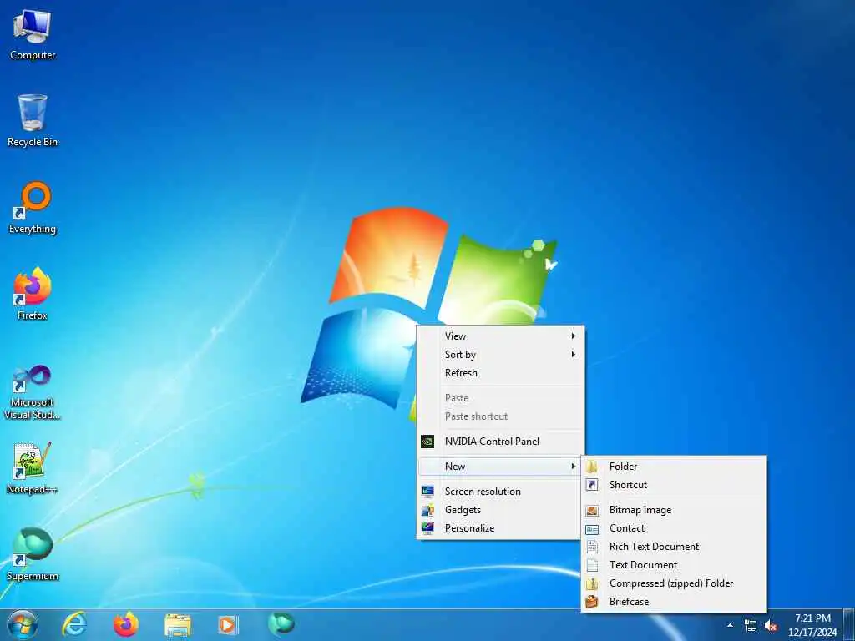Click the network tray icon
Image resolution: width=855 pixels, height=641 pixels.
751,626
